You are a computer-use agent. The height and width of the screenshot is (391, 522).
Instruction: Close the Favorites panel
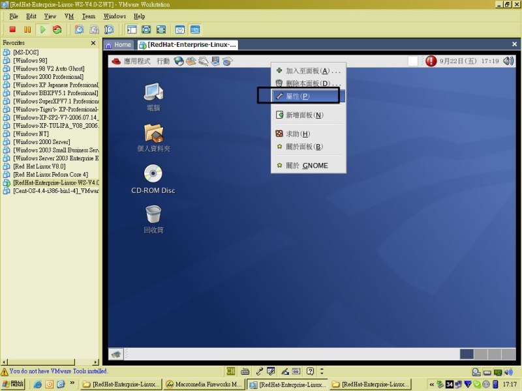tap(93, 43)
